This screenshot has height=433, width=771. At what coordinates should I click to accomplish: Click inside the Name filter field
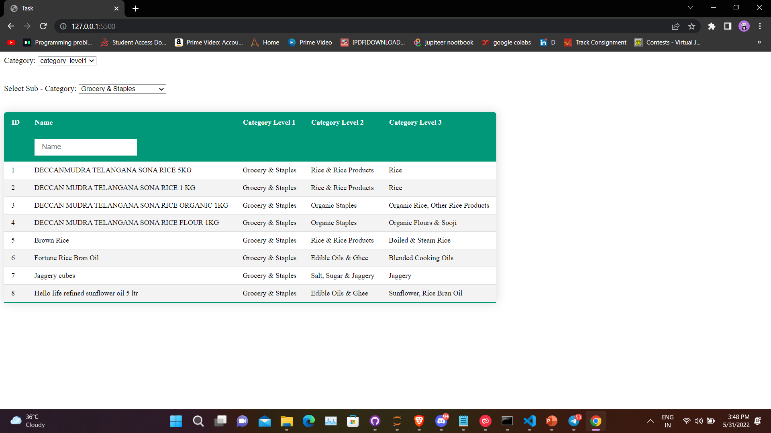[85, 147]
